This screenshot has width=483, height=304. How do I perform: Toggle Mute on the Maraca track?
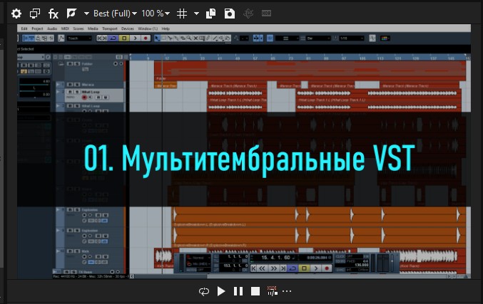click(70, 85)
